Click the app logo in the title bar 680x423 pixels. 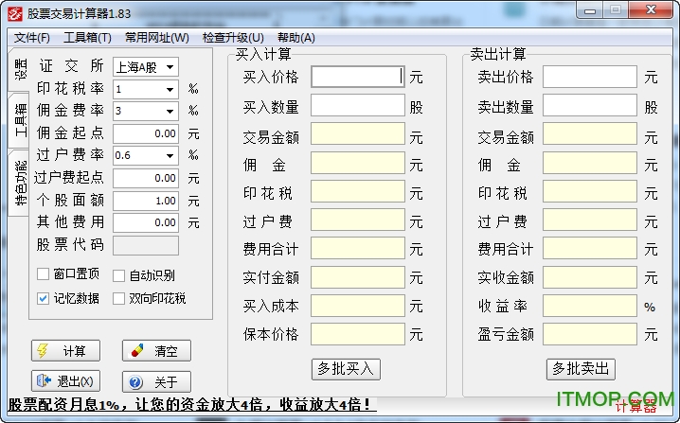click(13, 13)
